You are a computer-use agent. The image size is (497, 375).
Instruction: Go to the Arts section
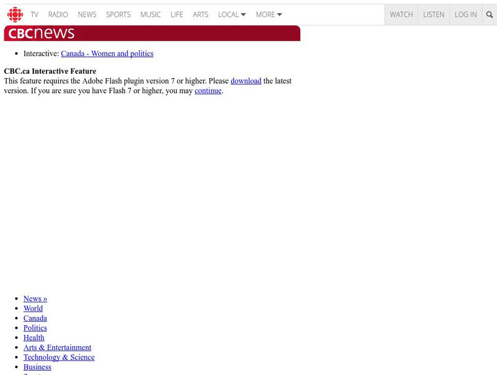pos(201,14)
